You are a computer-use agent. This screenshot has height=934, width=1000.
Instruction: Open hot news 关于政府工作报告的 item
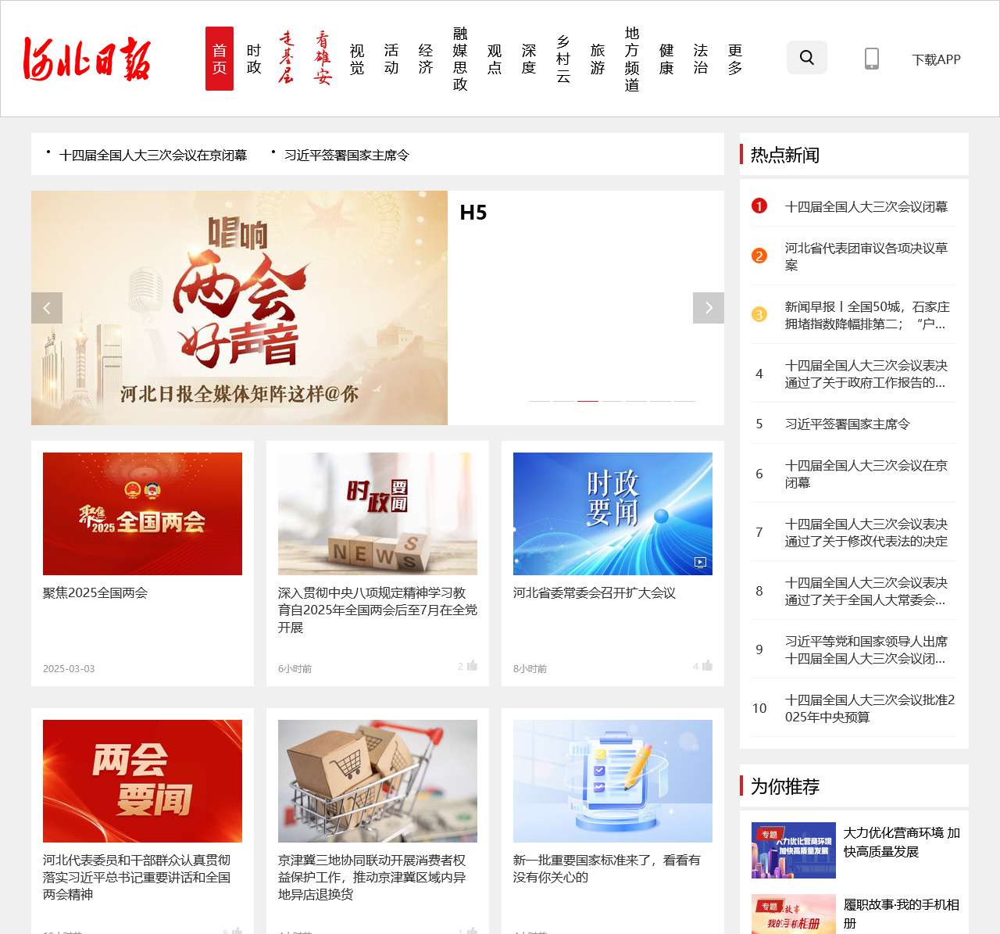click(866, 374)
